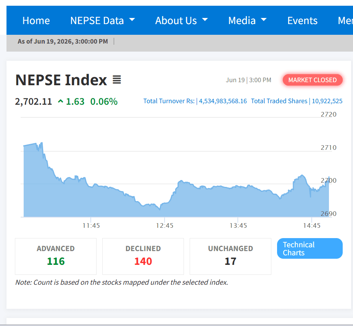Screen dimensions: 353x326
Task: Click the MARKET CLOSED status badge
Action: 313,80
